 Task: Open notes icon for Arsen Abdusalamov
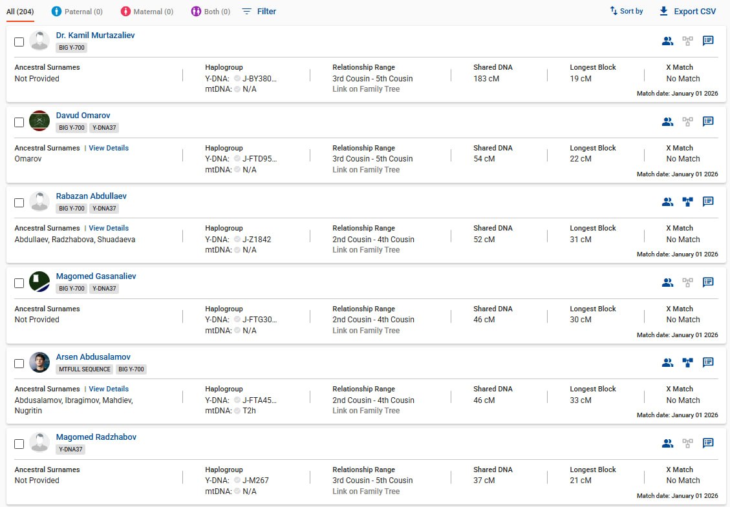click(x=708, y=362)
